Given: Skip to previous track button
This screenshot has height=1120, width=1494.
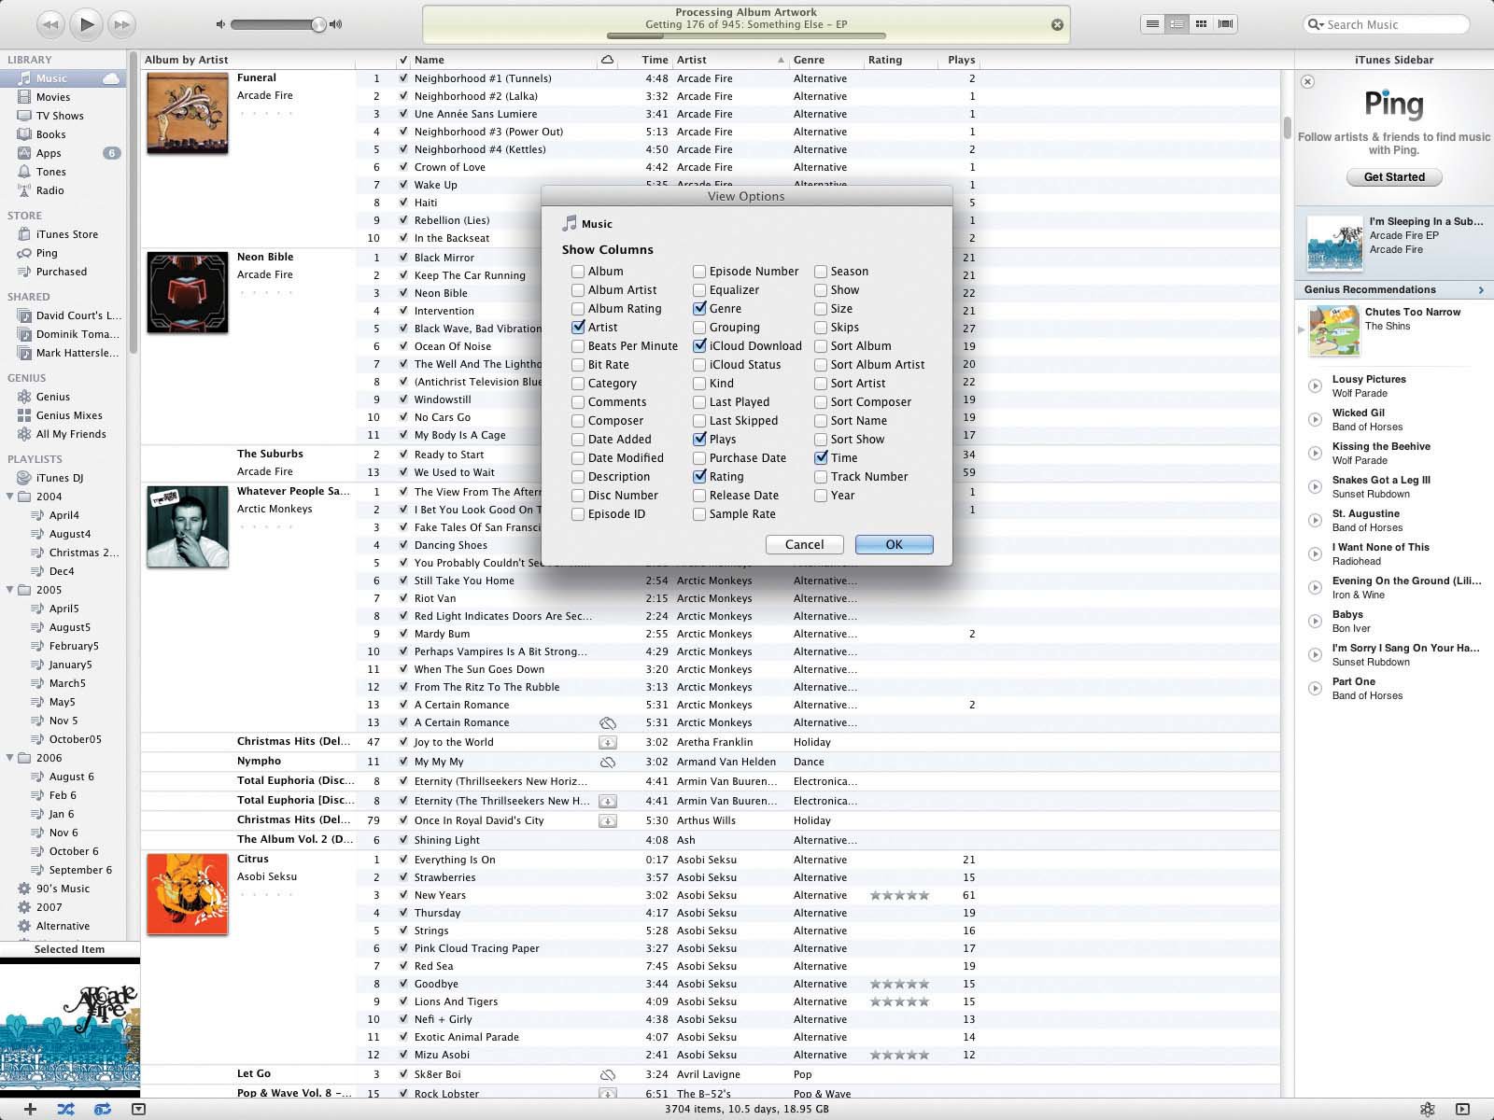Looking at the screenshot, I should coord(50,24).
